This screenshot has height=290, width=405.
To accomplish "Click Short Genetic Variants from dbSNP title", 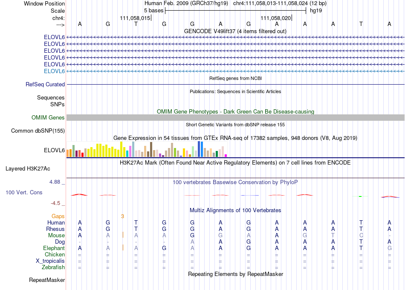I will tap(235, 125).
